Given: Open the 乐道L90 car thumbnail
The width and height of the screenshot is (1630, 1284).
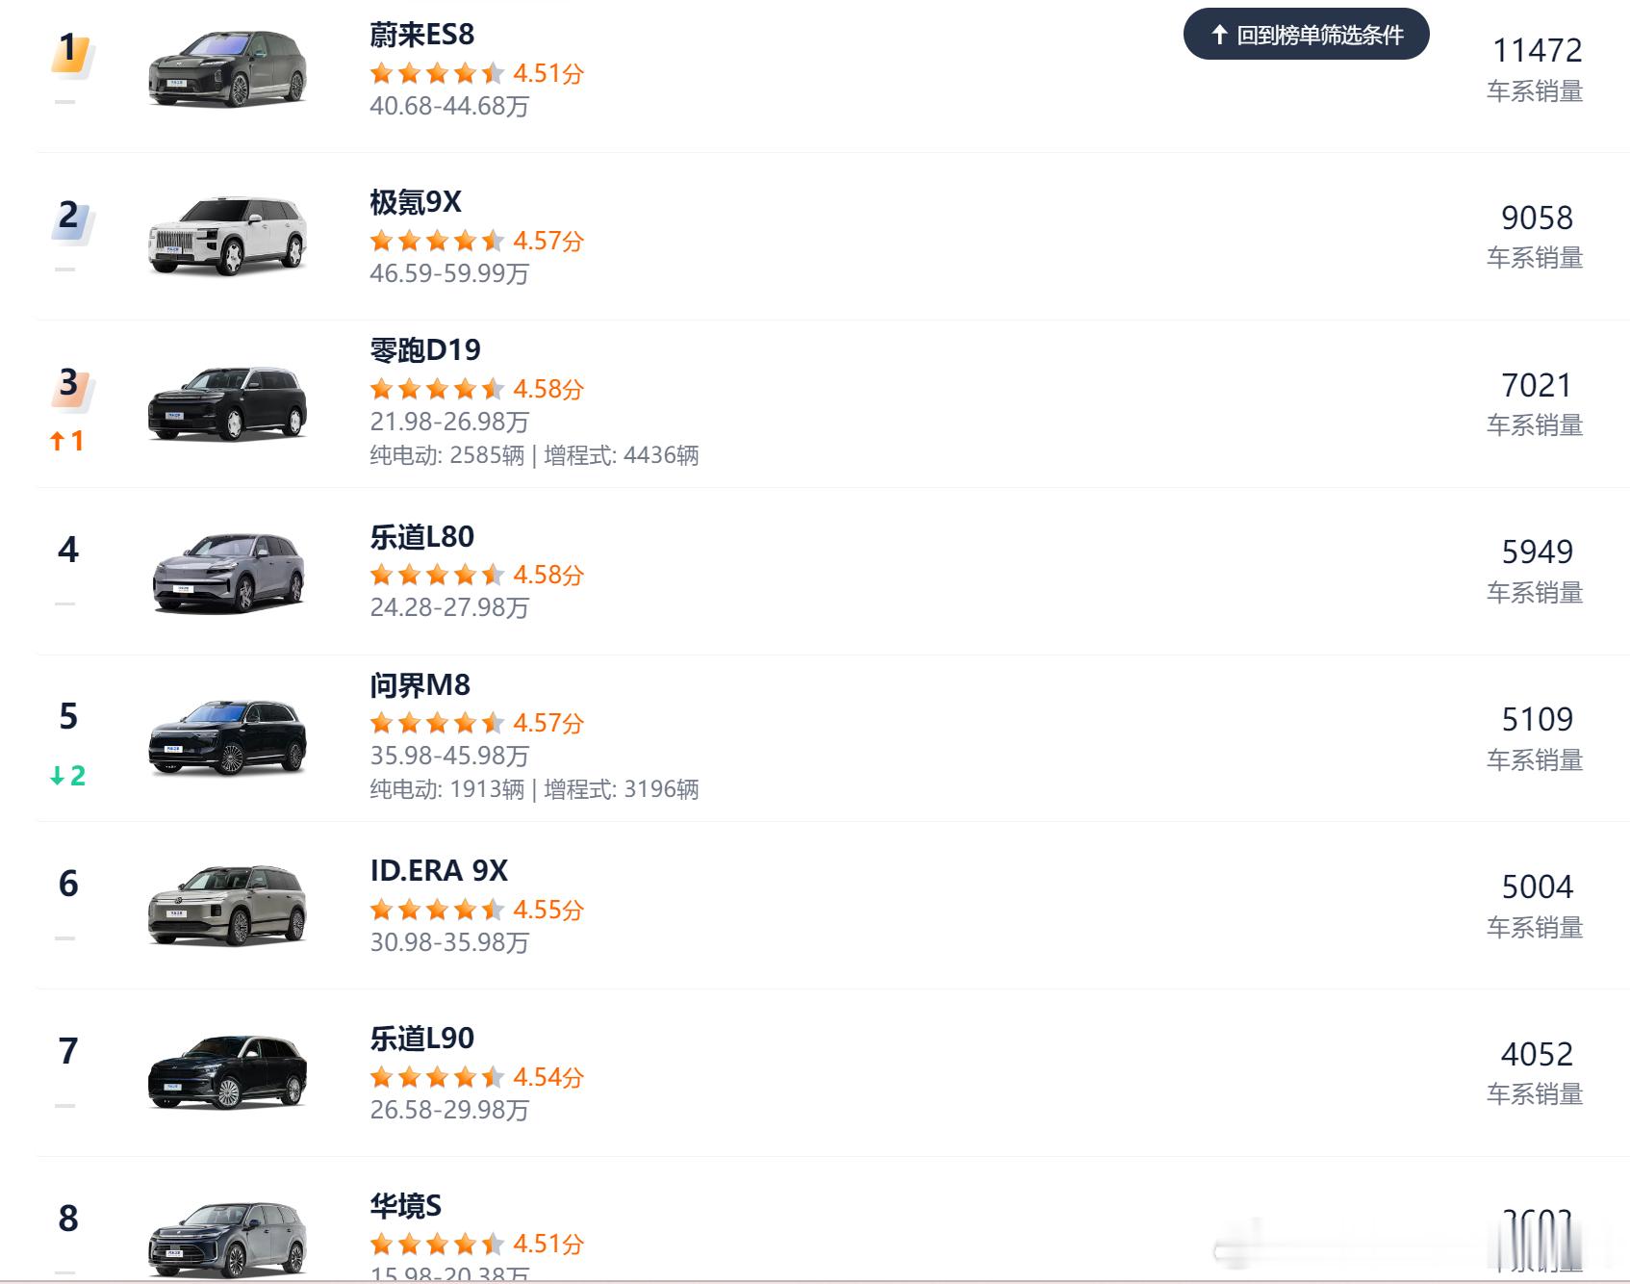Looking at the screenshot, I should point(228,1072).
